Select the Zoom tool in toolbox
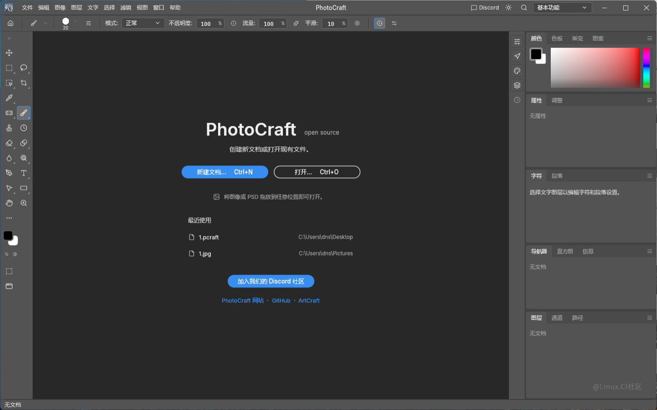This screenshot has height=410, width=657. [x=24, y=203]
